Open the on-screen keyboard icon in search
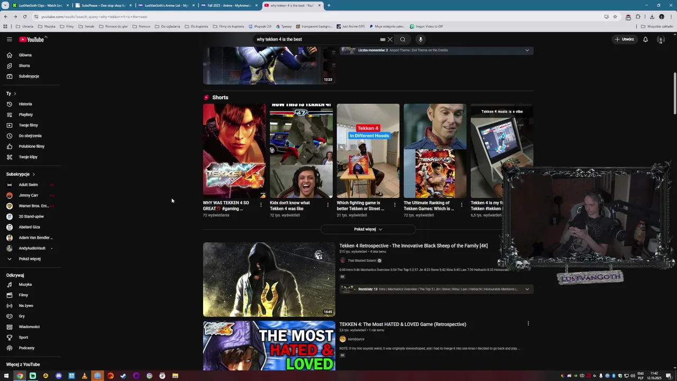 (x=382, y=39)
